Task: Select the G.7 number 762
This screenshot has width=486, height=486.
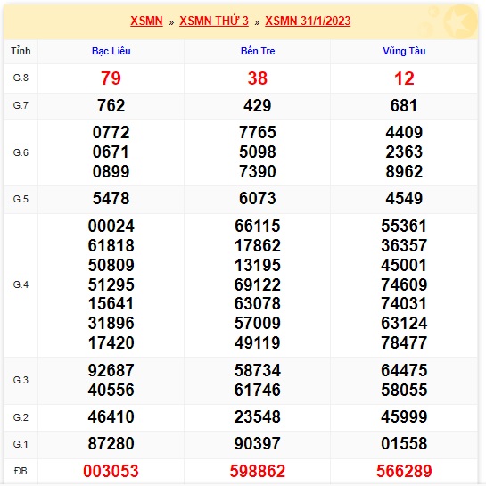Action: pyautogui.click(x=111, y=106)
